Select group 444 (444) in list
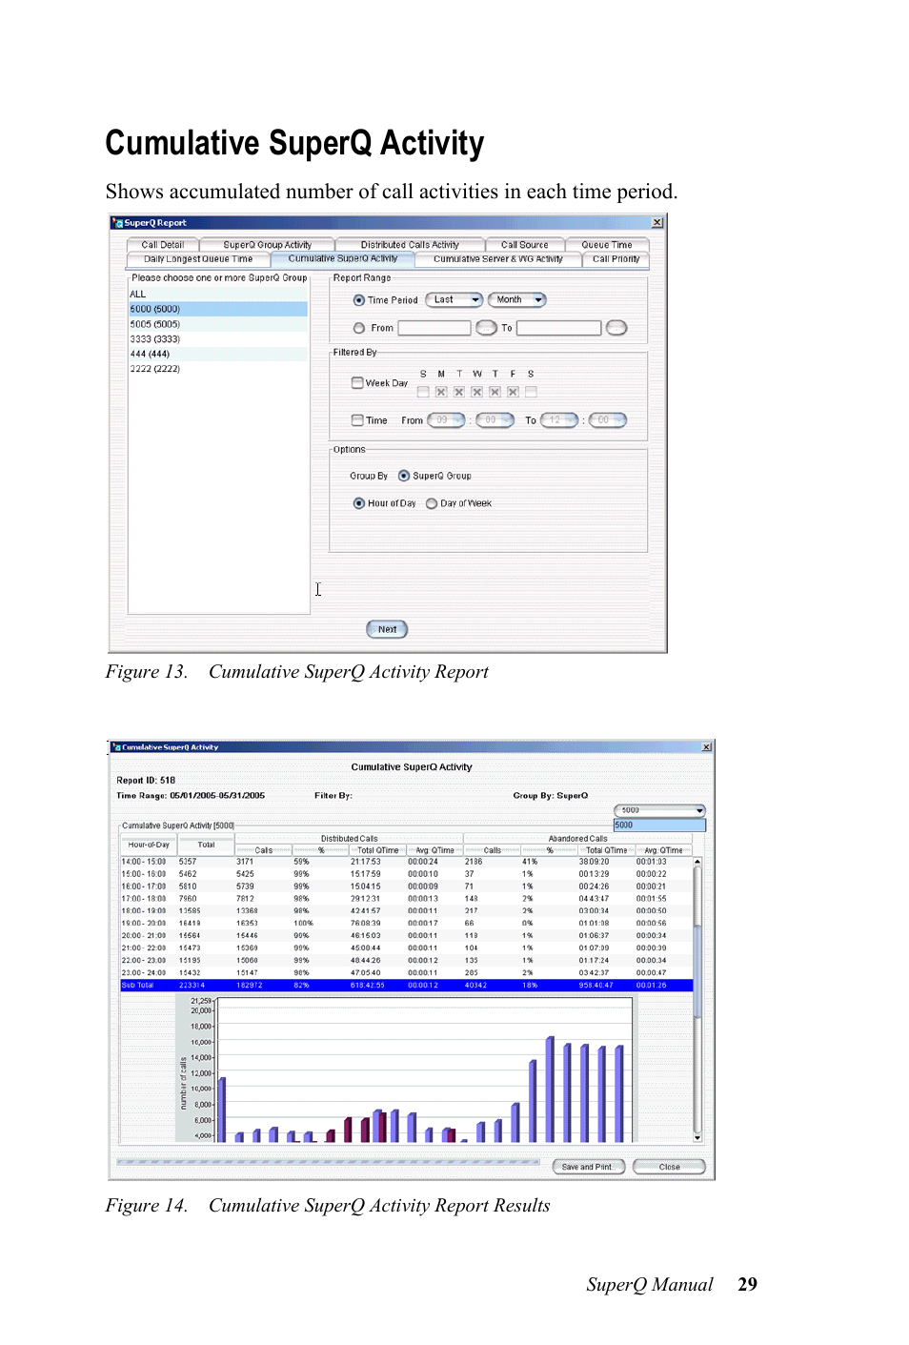 tap(218, 354)
